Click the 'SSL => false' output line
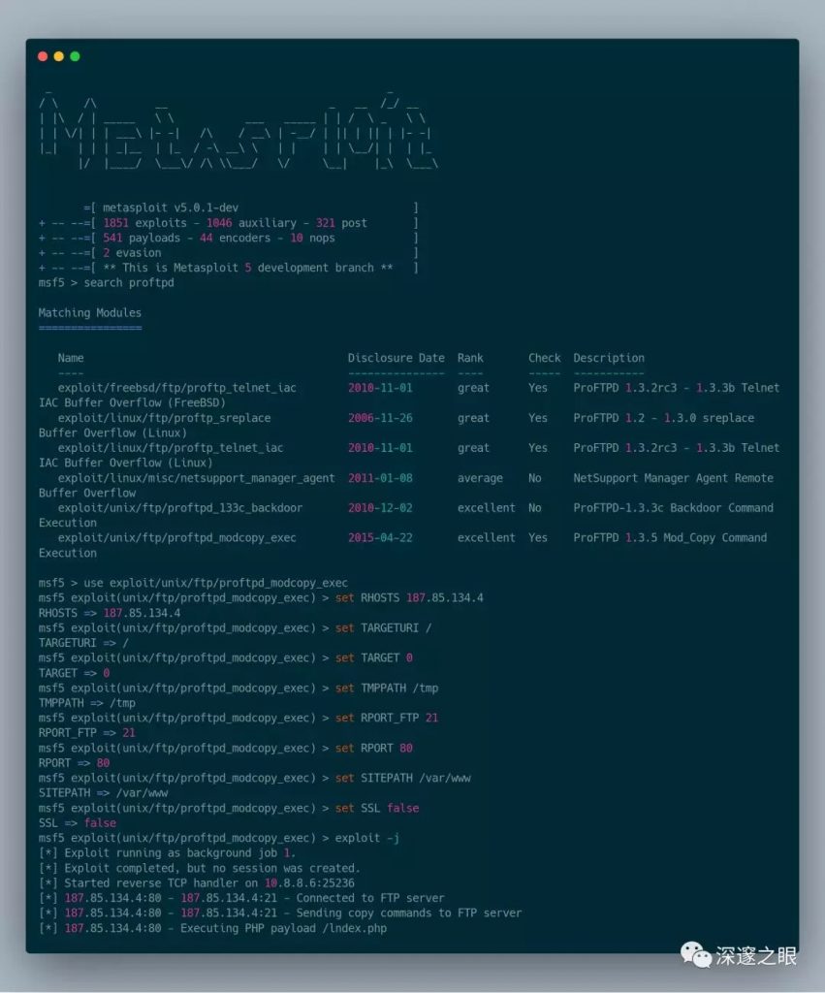Viewport: 825px width, 993px height. 77,823
